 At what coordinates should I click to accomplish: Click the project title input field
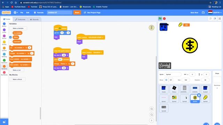click(60, 12)
